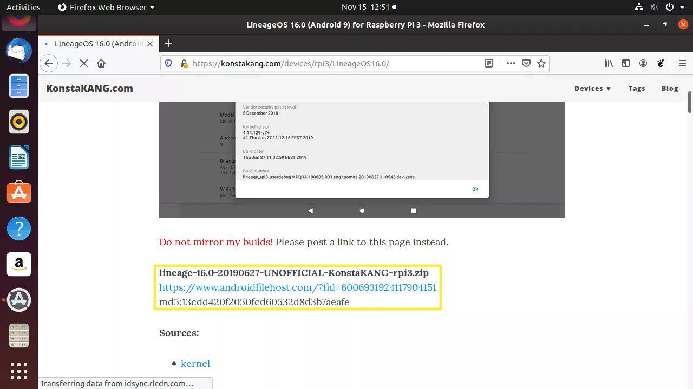
Task: Open the Tags page
Action: (637, 88)
